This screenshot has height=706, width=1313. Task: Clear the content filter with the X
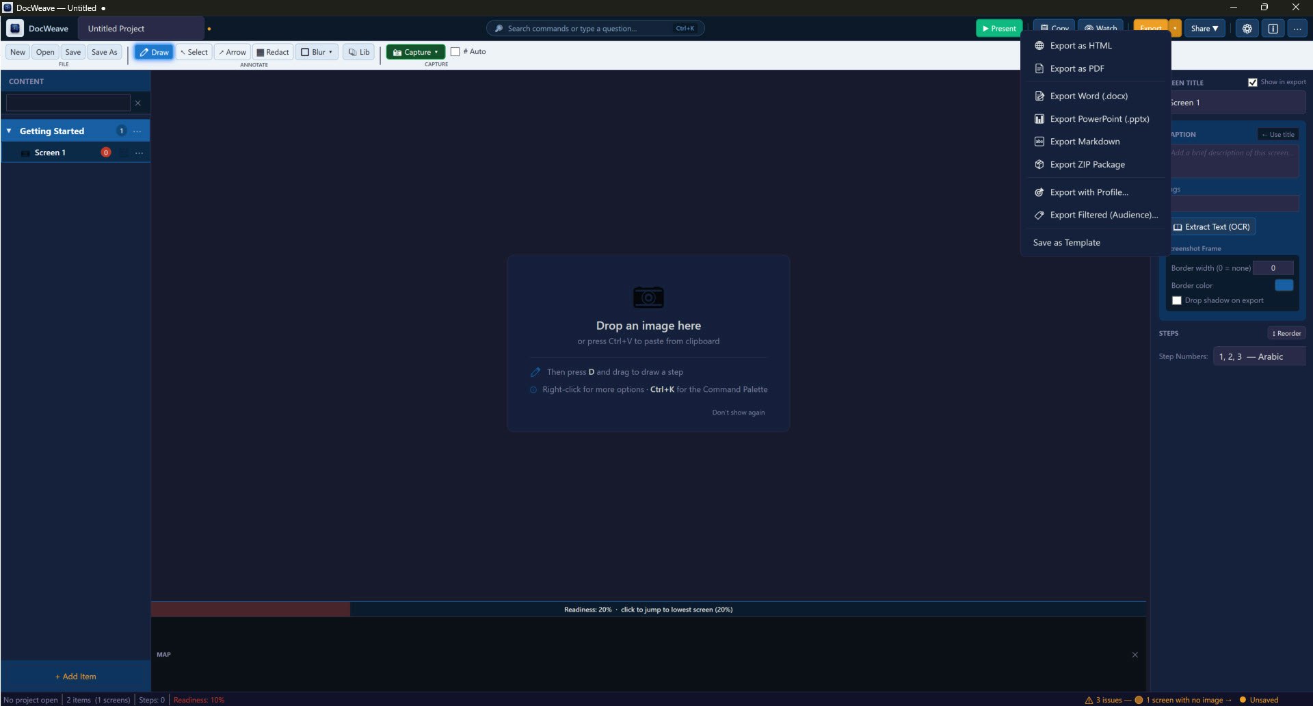[x=138, y=103]
